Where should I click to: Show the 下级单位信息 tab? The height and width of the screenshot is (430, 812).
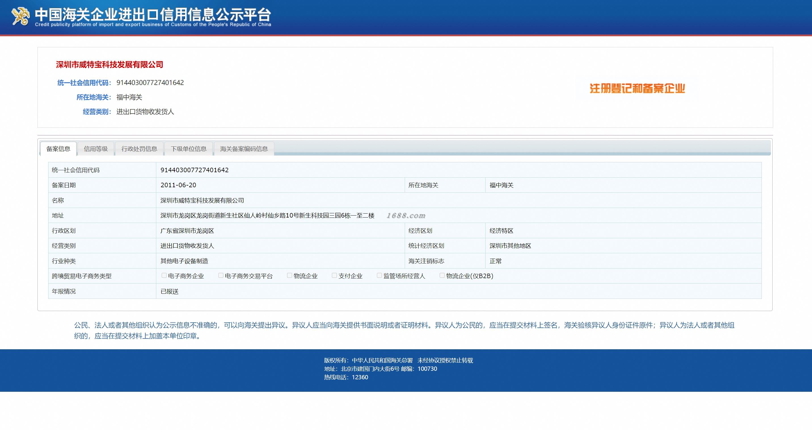189,149
